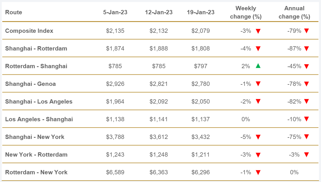Click the annual change arrow for Los Angeles - Shanghai
This screenshot has width=321, height=182.
click(307, 119)
